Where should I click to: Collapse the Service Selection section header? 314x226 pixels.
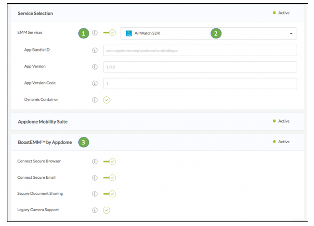coord(35,14)
